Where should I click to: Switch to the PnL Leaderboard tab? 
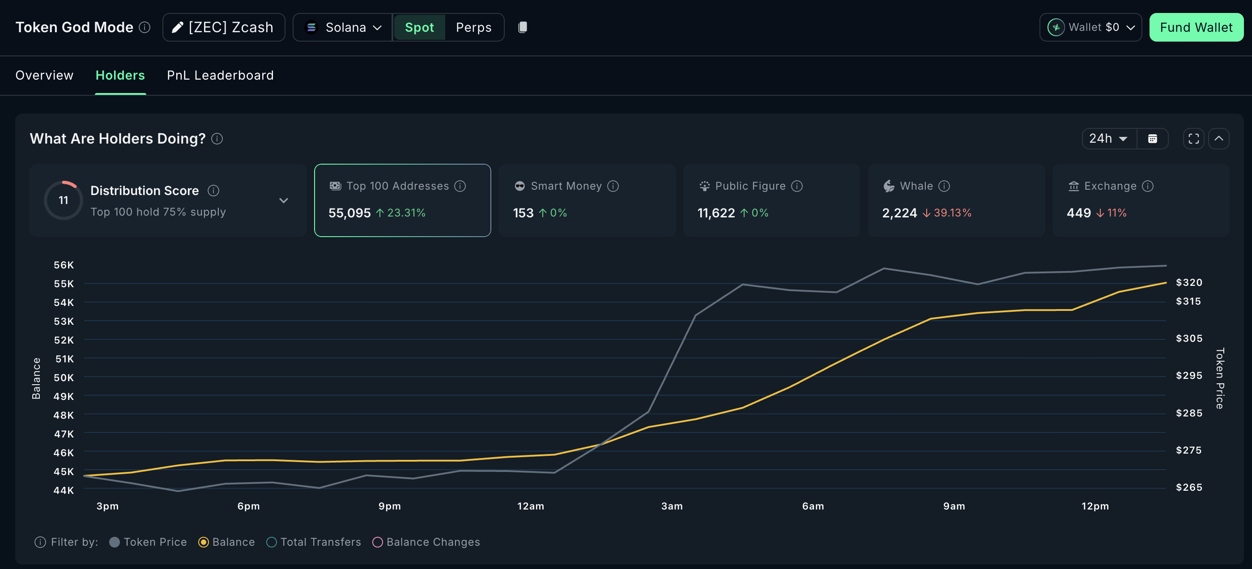[220, 75]
